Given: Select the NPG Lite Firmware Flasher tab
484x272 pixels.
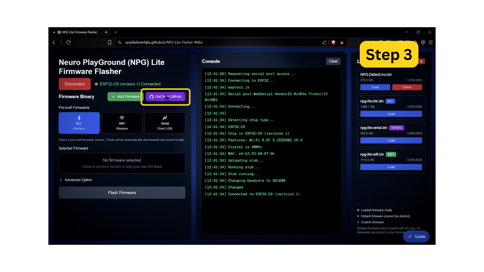Looking at the screenshot, I should pyautogui.click(x=80, y=32).
